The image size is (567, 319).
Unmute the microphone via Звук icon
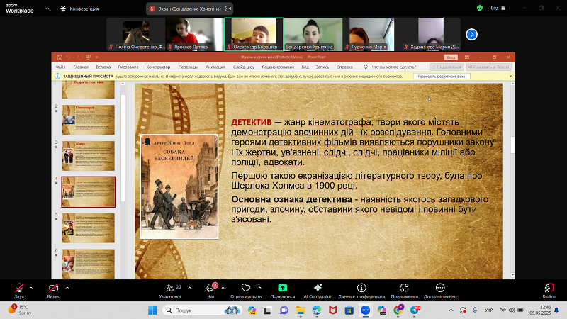point(20,288)
